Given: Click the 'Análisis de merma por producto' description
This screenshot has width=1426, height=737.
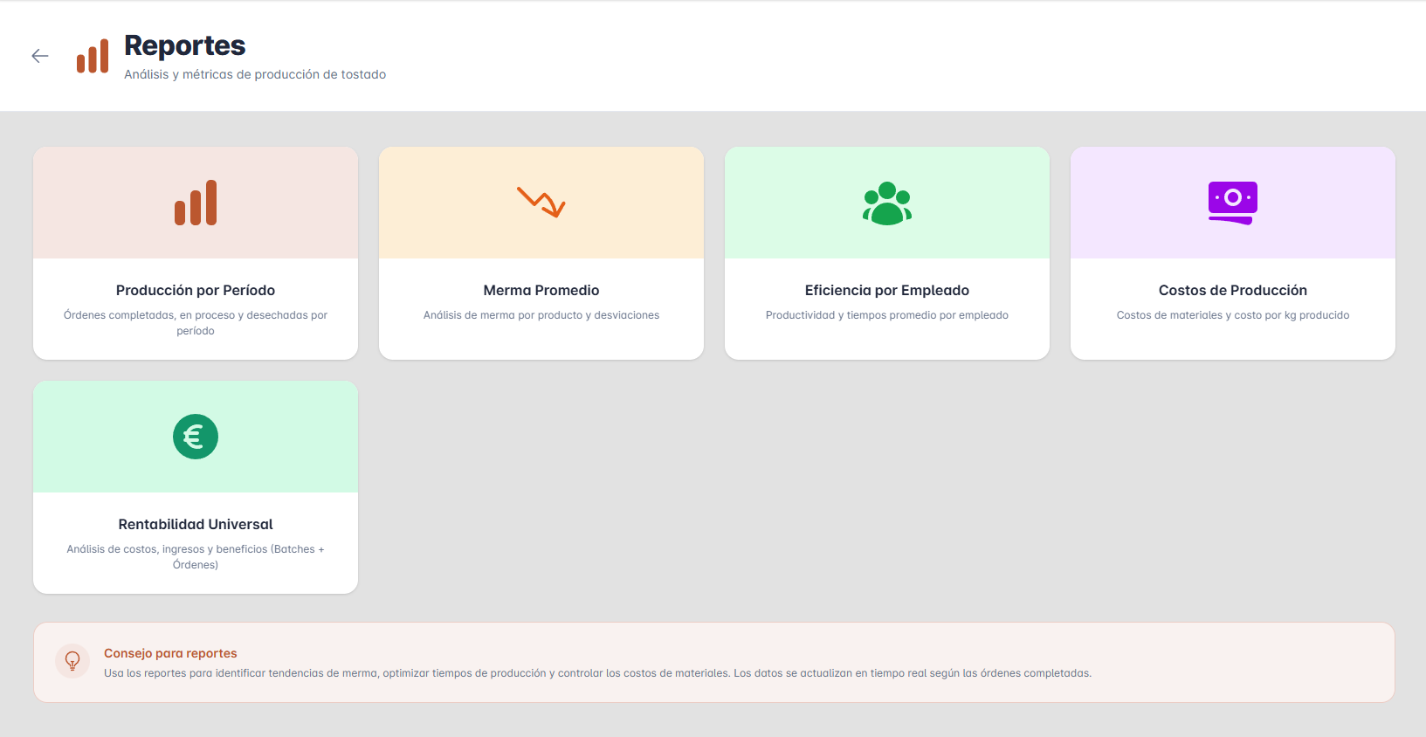Looking at the screenshot, I should coord(541,315).
